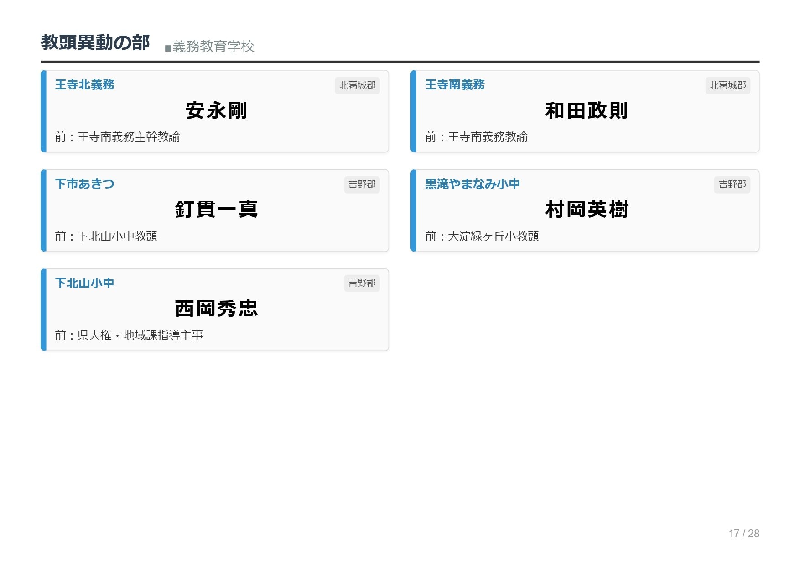Screen dimensions: 800x566
Task: Click the 下市あきつ school heading
Action: pyautogui.click(x=84, y=184)
